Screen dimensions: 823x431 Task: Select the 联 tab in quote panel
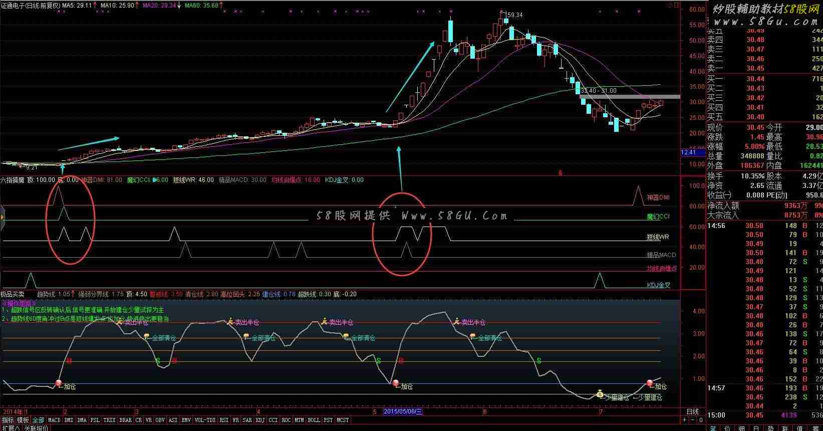(x=785, y=428)
